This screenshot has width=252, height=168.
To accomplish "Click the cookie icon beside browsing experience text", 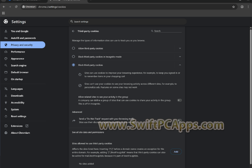I will pyautogui.click(x=80, y=75).
